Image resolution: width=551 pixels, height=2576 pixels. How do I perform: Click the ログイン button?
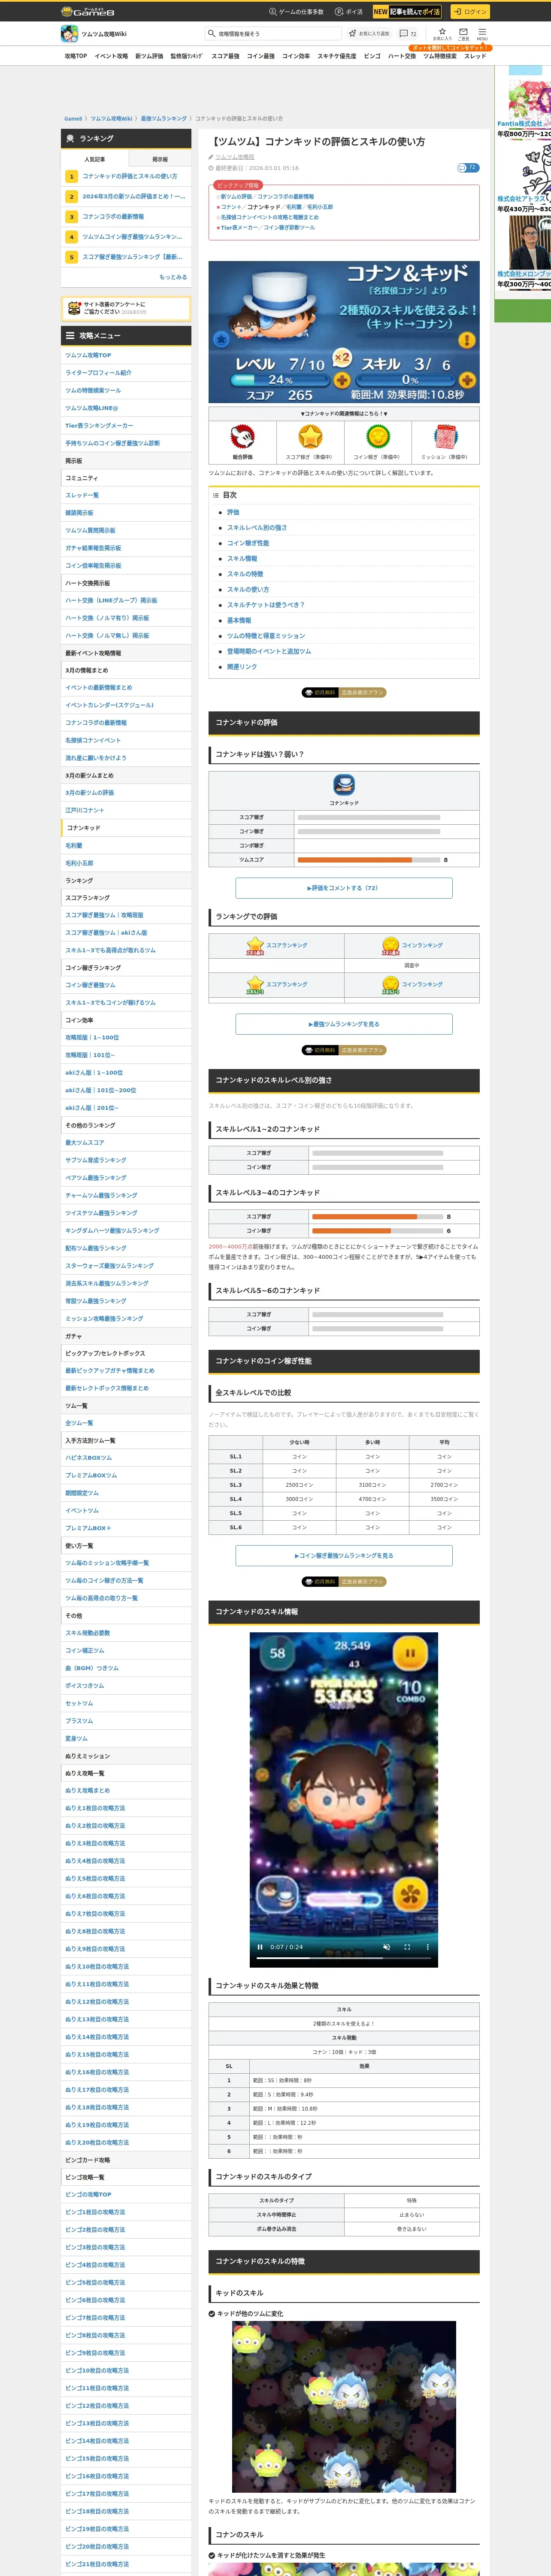(469, 12)
